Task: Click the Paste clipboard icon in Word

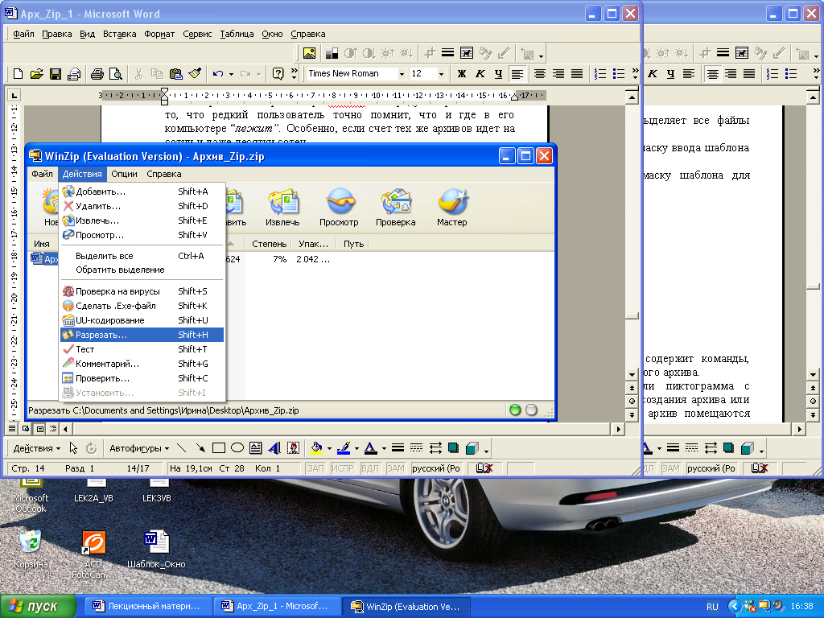Action: pos(176,73)
